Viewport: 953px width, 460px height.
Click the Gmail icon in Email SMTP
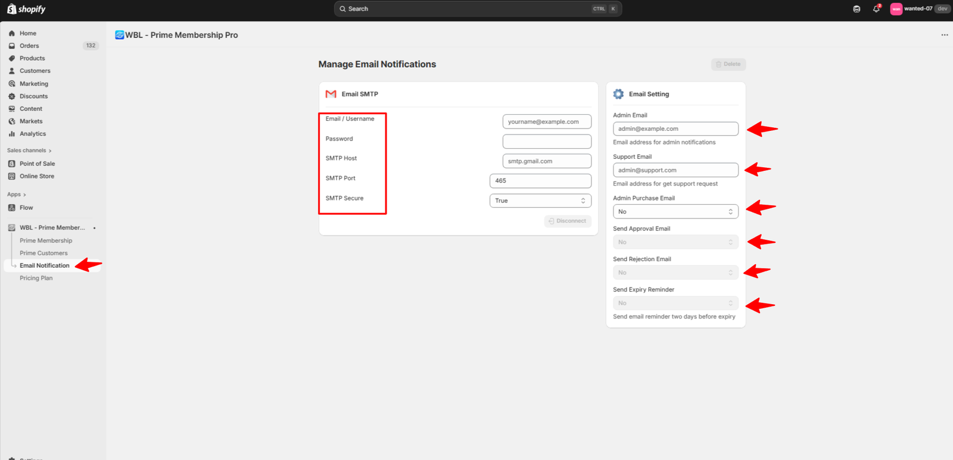(331, 94)
